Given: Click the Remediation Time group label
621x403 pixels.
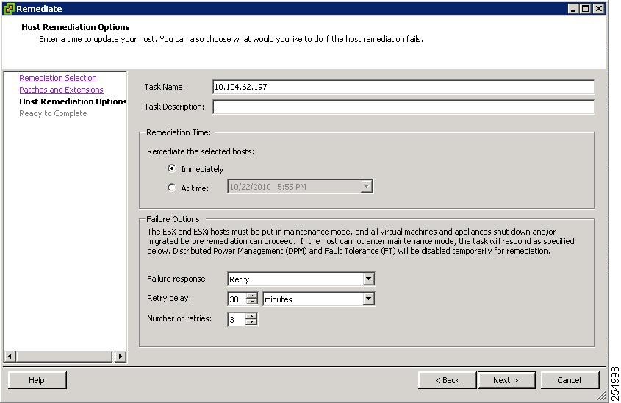Looking at the screenshot, I should click(x=179, y=132).
